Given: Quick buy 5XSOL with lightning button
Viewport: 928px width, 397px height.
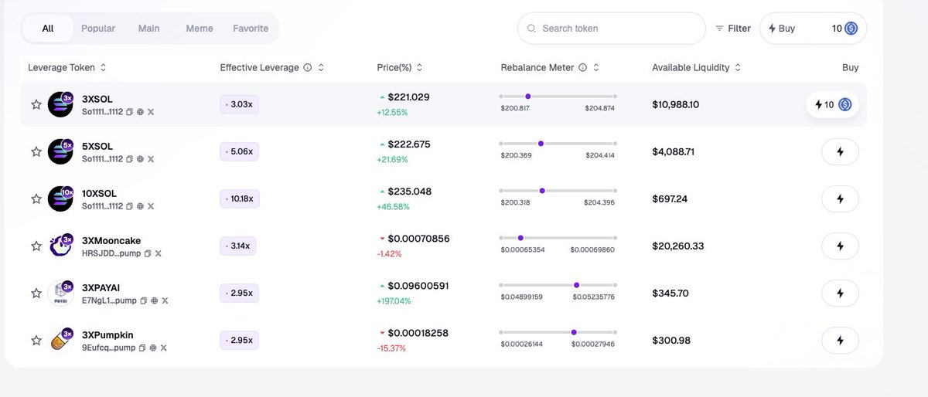Looking at the screenshot, I should [x=840, y=151].
